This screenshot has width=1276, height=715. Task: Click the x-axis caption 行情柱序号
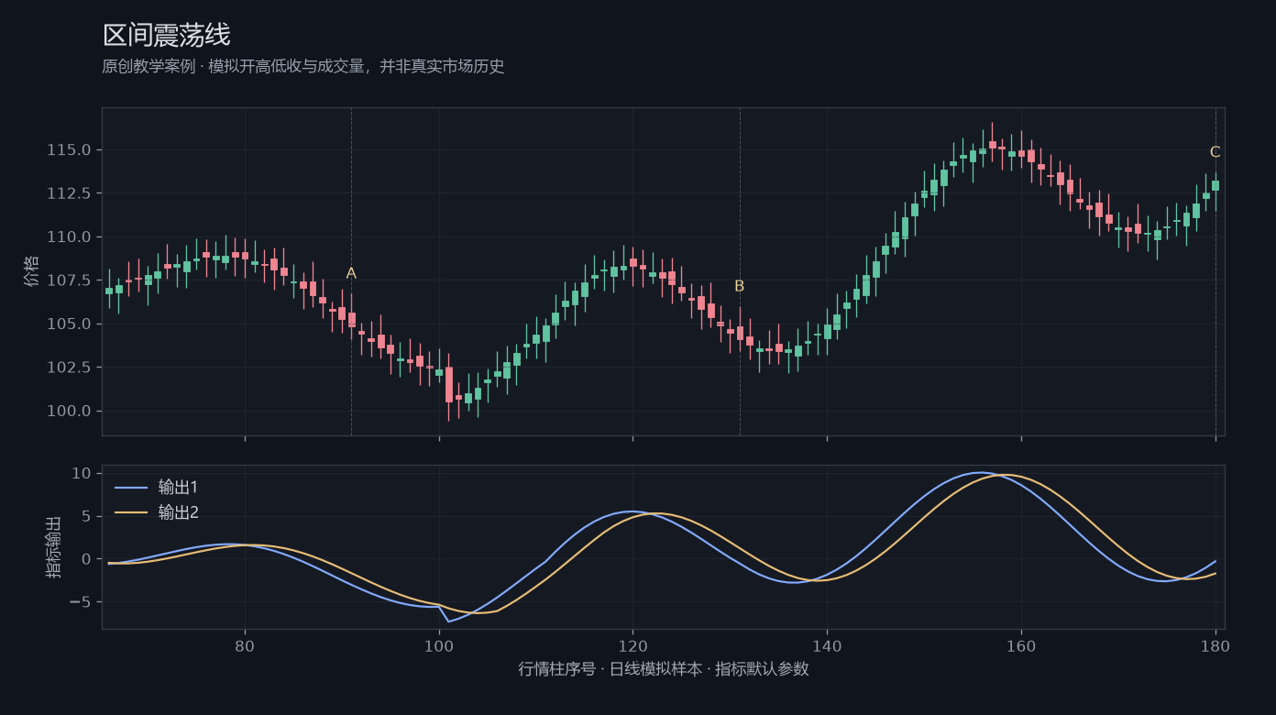(x=664, y=669)
